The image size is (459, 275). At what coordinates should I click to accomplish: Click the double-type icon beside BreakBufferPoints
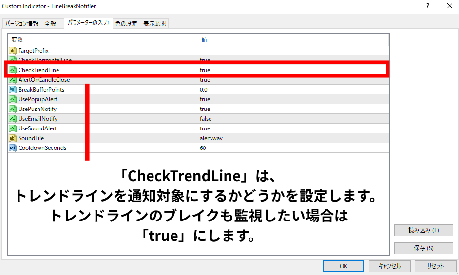tap(13, 90)
